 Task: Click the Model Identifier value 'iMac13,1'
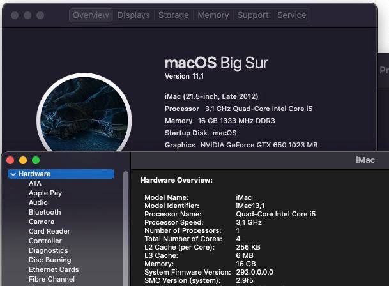coord(250,206)
